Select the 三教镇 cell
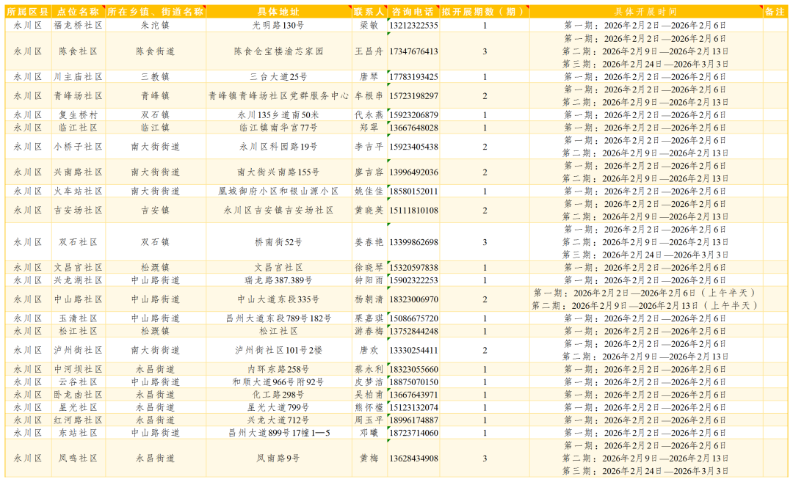 [x=155, y=77]
